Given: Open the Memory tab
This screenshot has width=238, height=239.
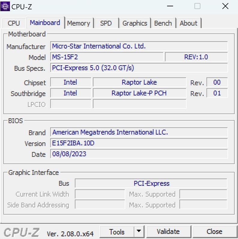Looking at the screenshot, I should [x=79, y=23].
